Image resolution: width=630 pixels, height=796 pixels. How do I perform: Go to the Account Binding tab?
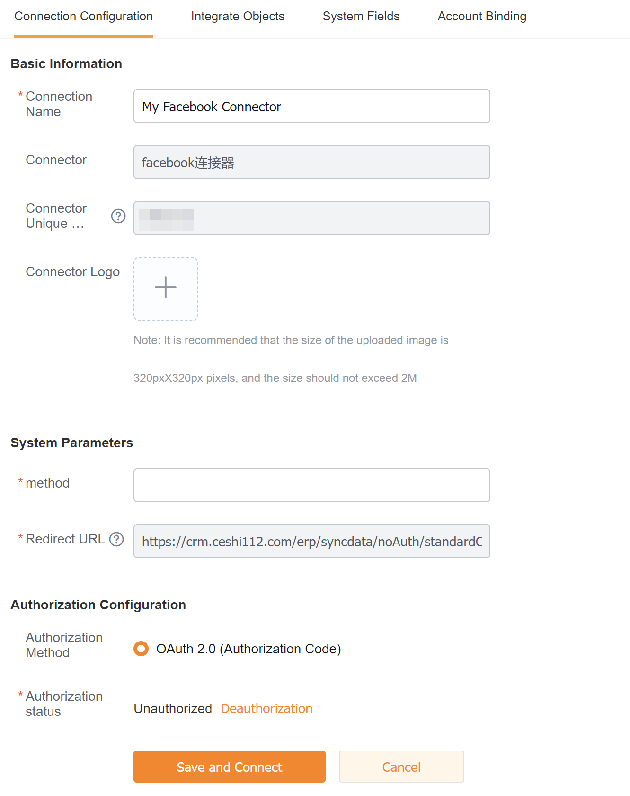(x=481, y=17)
